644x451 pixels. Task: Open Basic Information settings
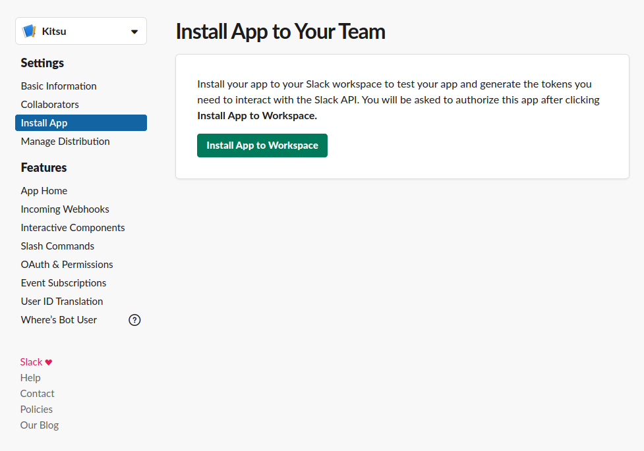[58, 86]
